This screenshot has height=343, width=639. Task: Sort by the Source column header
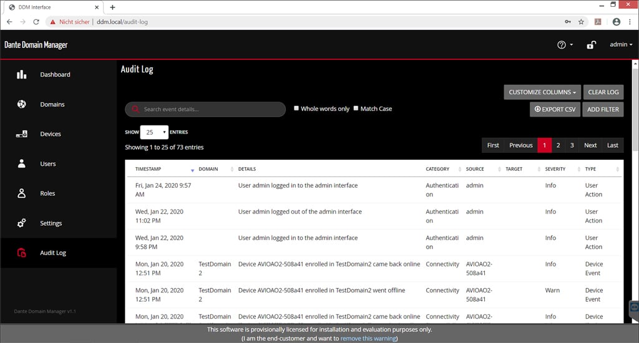[475, 169]
